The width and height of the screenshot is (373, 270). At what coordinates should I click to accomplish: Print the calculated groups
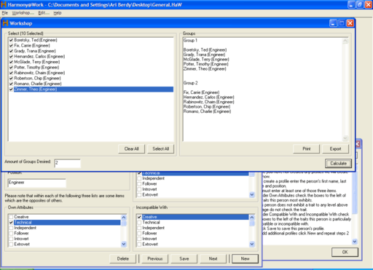click(306, 148)
